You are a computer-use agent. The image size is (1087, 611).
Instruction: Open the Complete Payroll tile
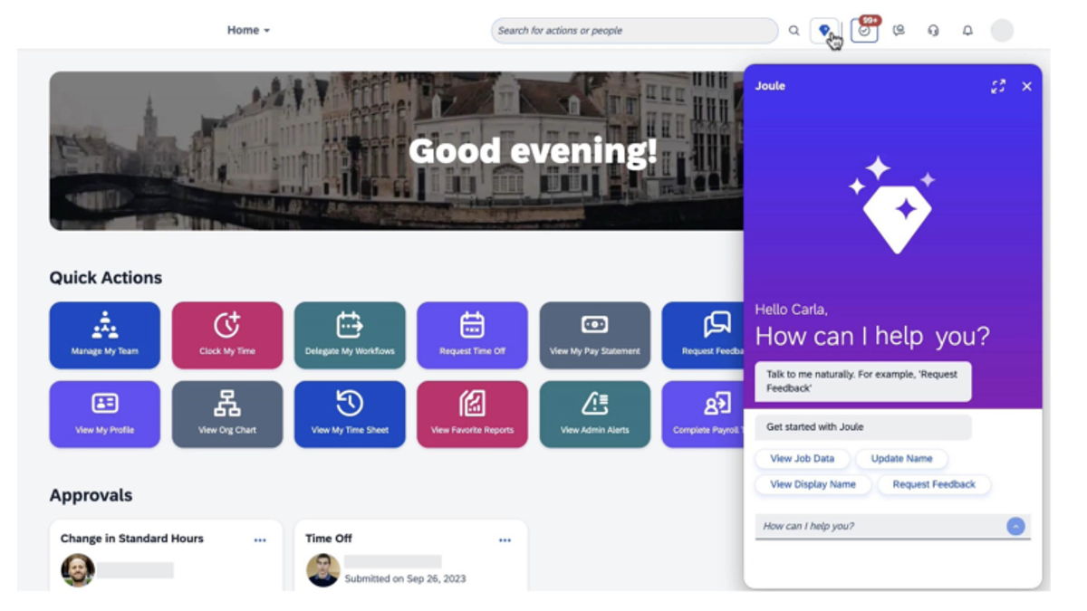(x=703, y=415)
